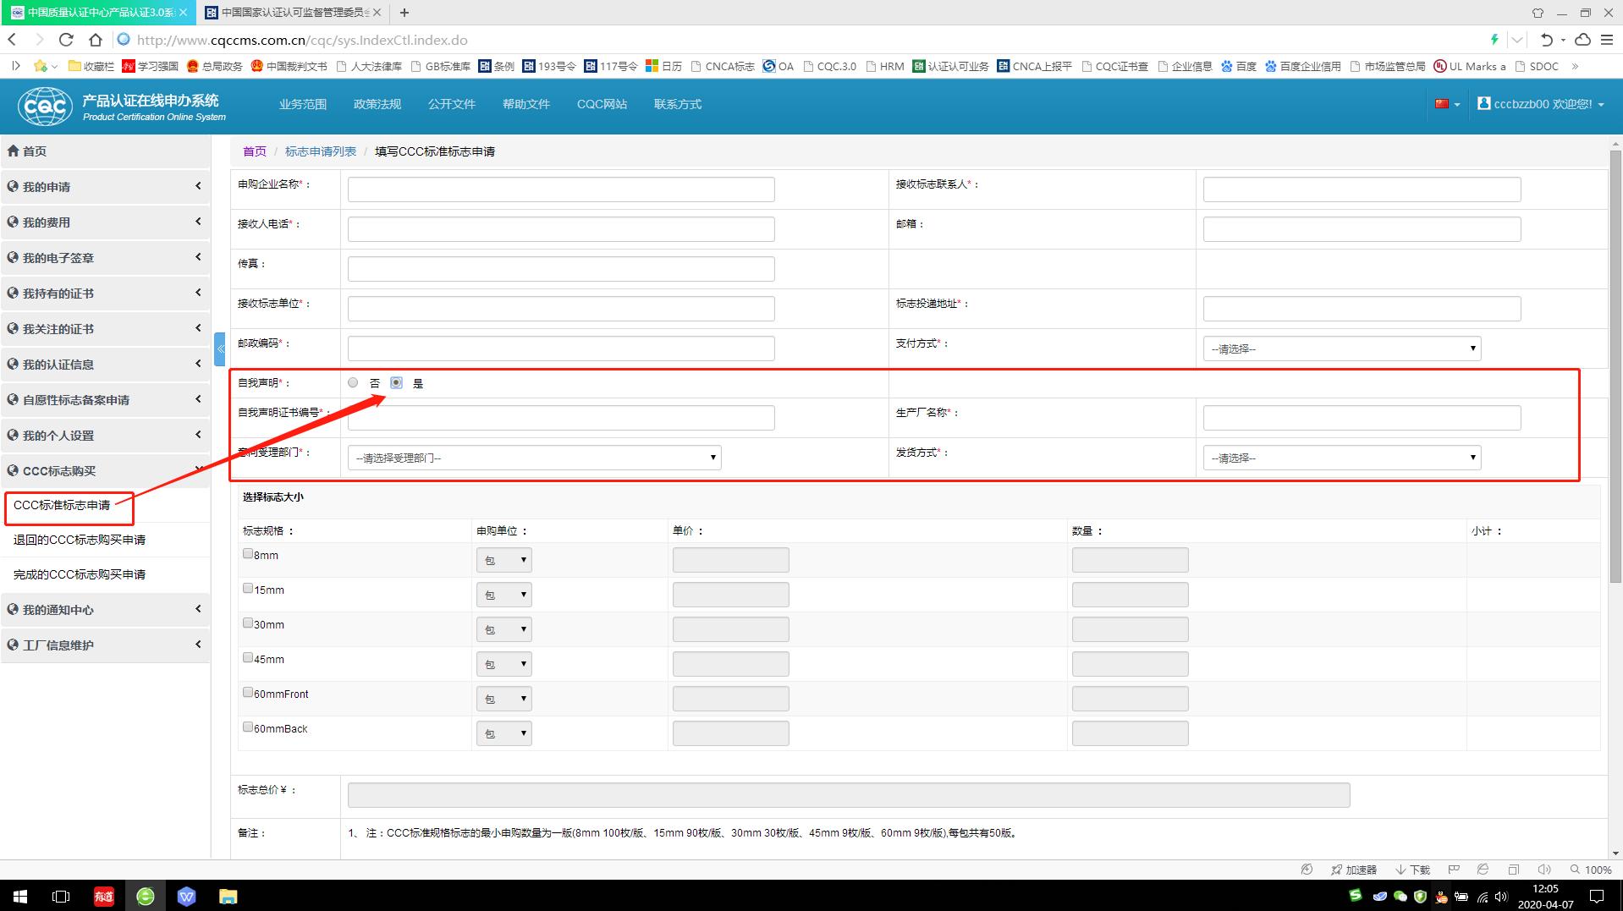
Task: Open the 公开文件 nav menu
Action: 452,104
